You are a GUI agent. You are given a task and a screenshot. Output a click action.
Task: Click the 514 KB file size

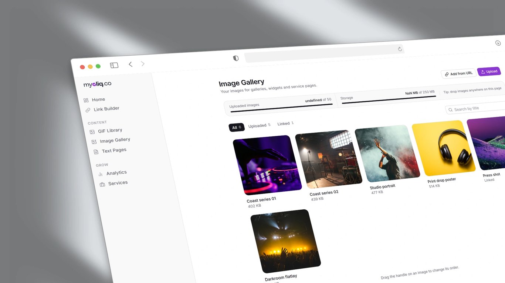[x=434, y=186]
